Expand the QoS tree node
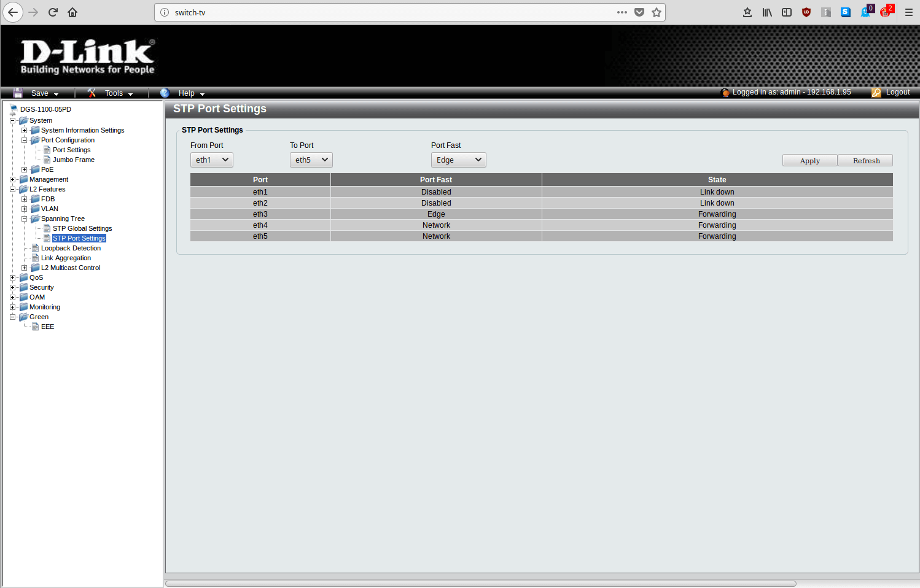The image size is (920, 588). [13, 277]
